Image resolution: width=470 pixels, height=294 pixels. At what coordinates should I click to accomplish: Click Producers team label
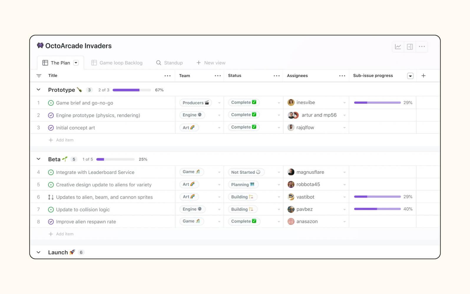tap(196, 103)
